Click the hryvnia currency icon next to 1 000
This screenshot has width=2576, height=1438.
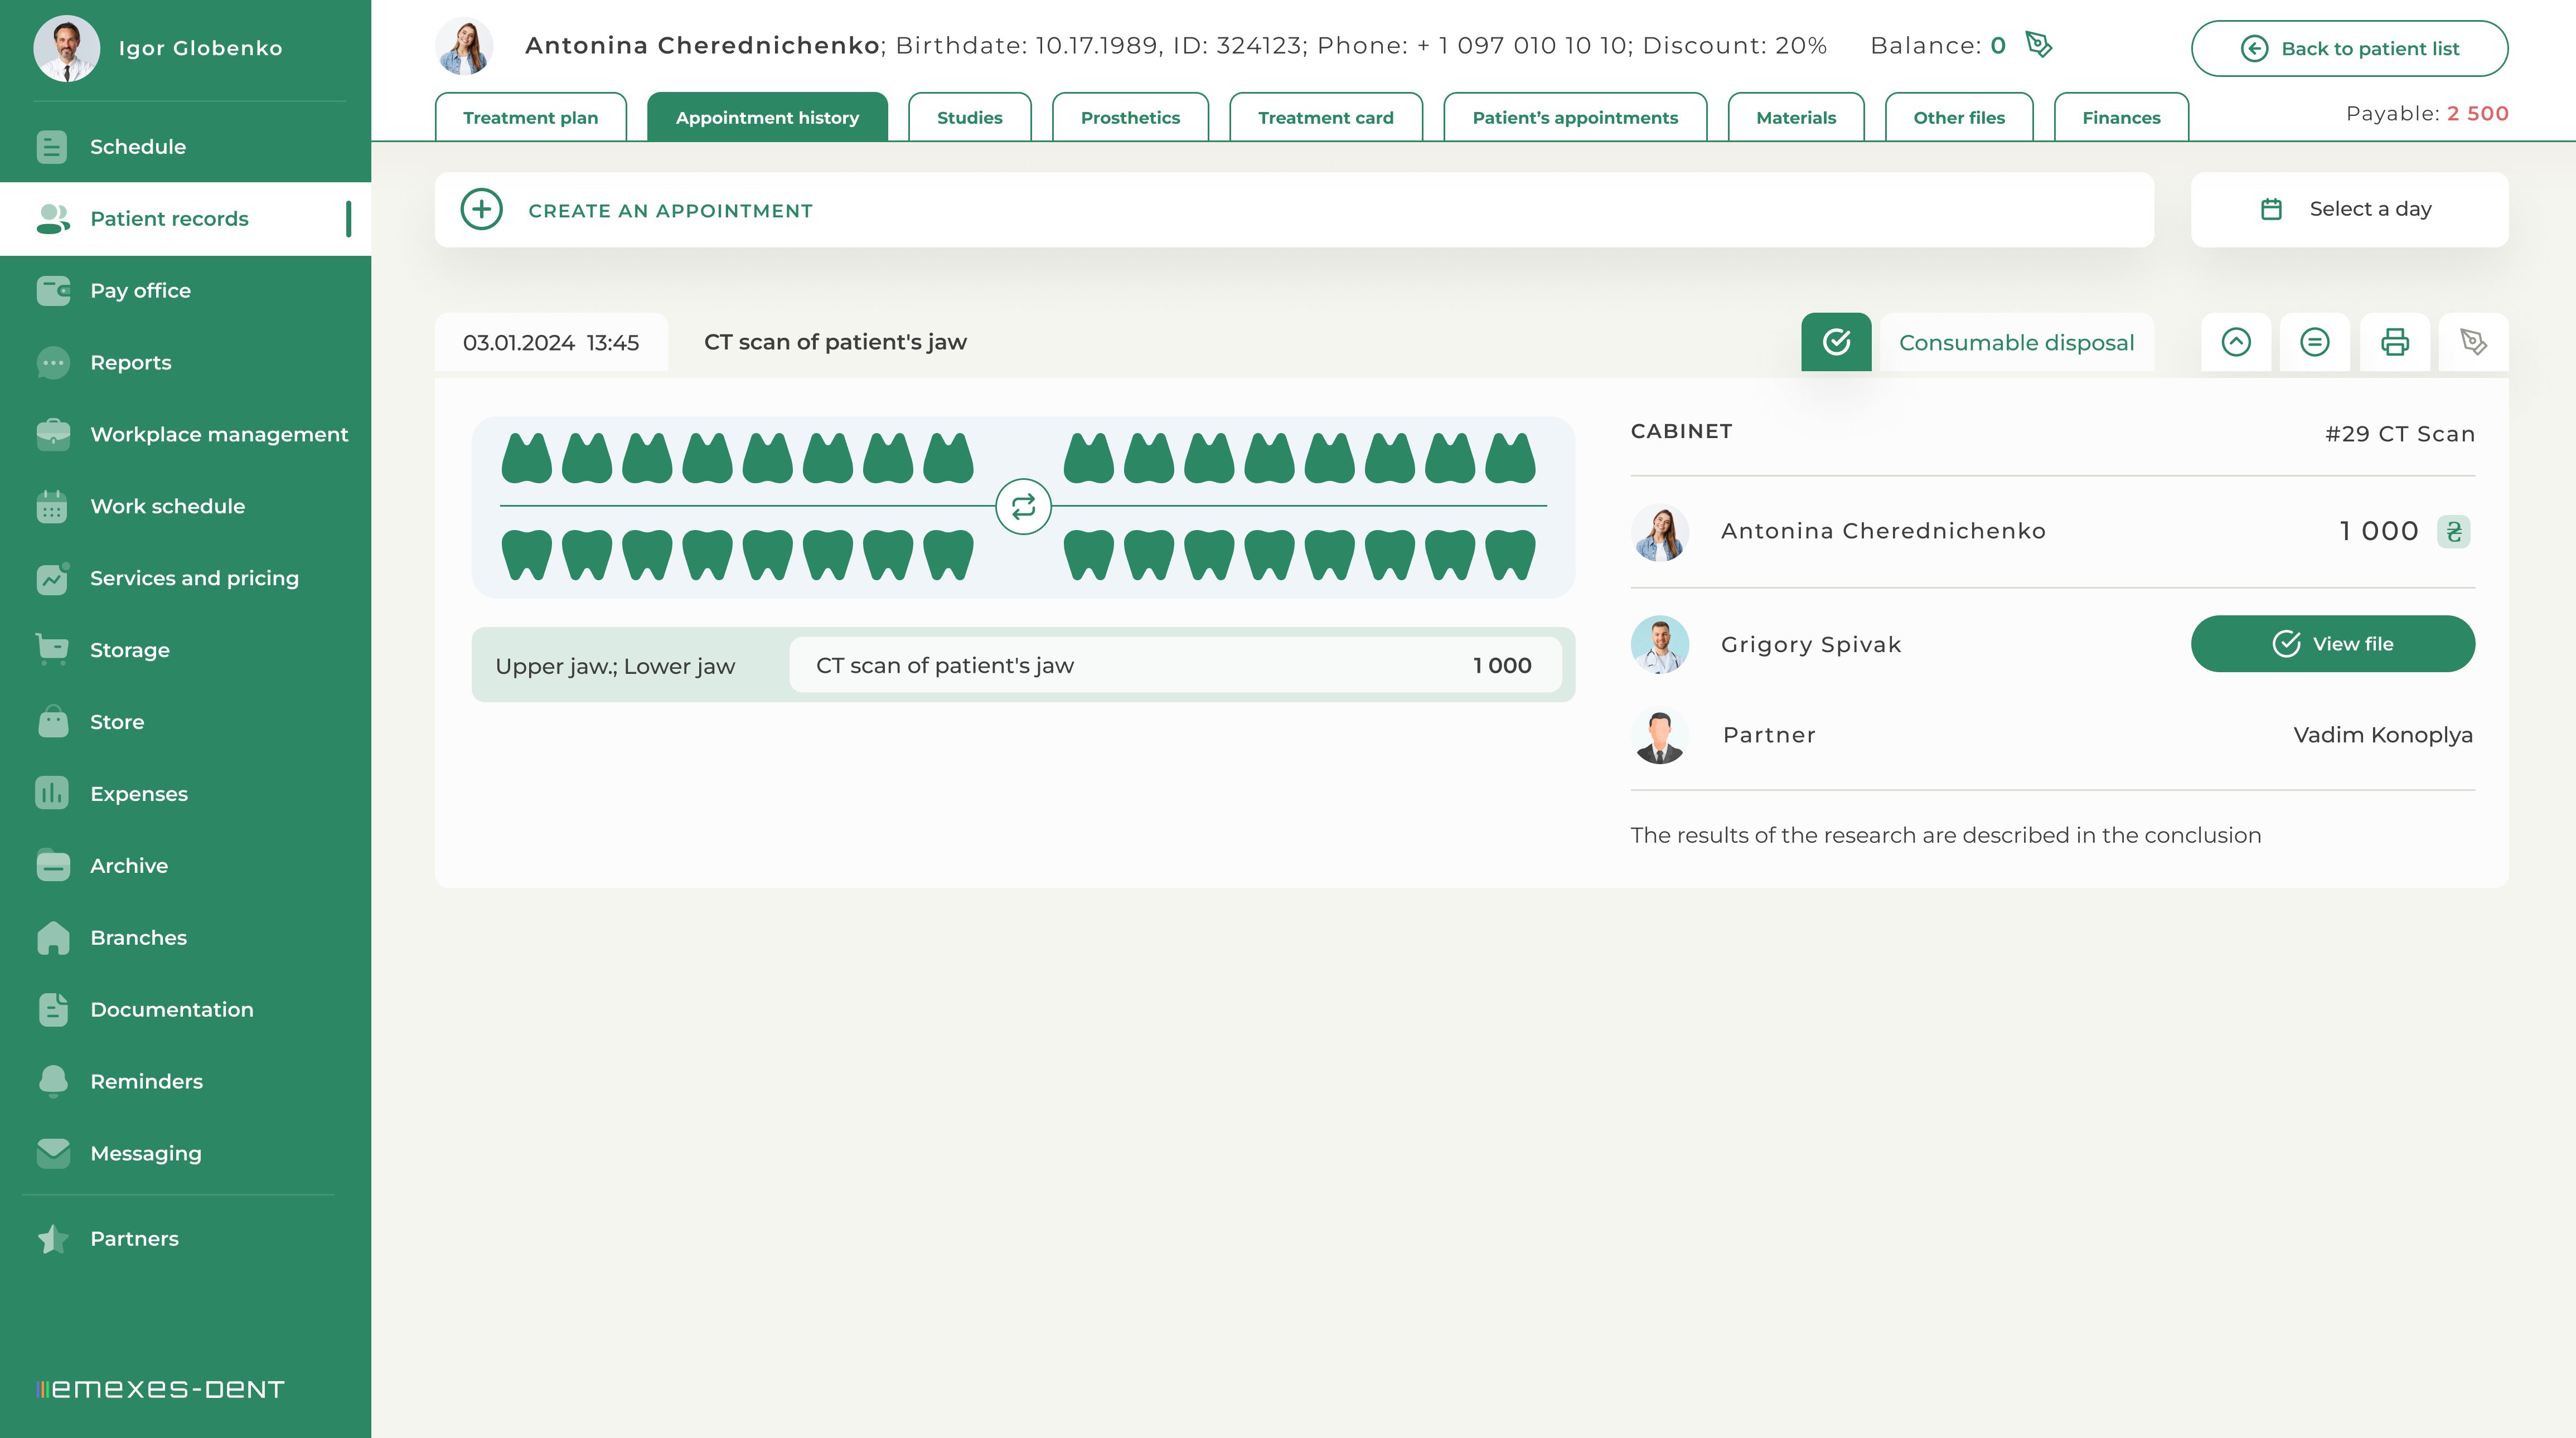[x=2453, y=532]
